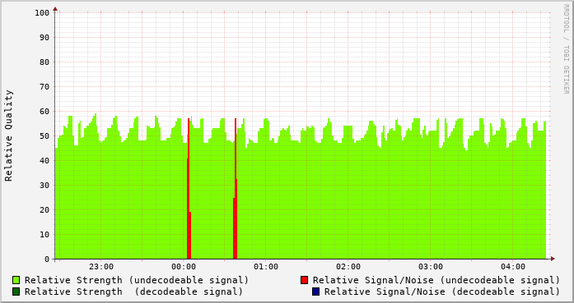Select 'Relative Strength (decodeable signal)' legend label
The height and width of the screenshot is (303, 574).
[133, 292]
